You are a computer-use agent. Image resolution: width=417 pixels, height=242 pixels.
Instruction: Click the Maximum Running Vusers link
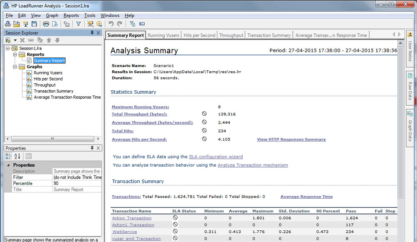coord(141,107)
